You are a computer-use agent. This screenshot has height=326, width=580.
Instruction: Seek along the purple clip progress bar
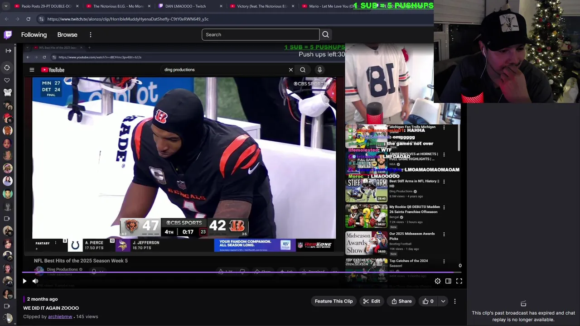242,273
